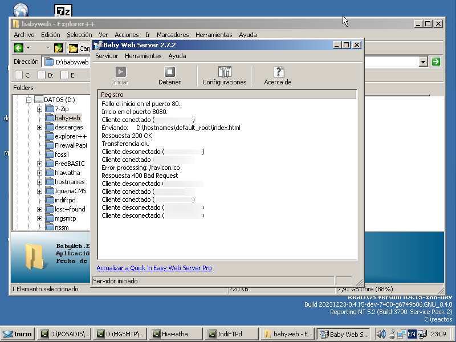Click the Registro column header

pos(227,95)
